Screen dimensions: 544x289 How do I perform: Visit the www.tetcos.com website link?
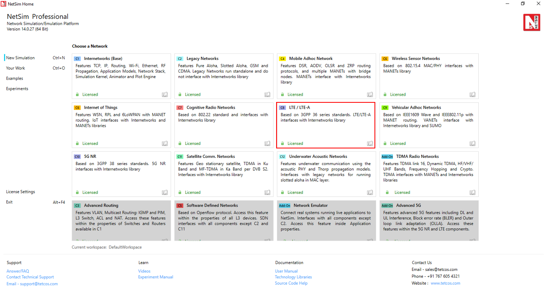(x=445, y=283)
